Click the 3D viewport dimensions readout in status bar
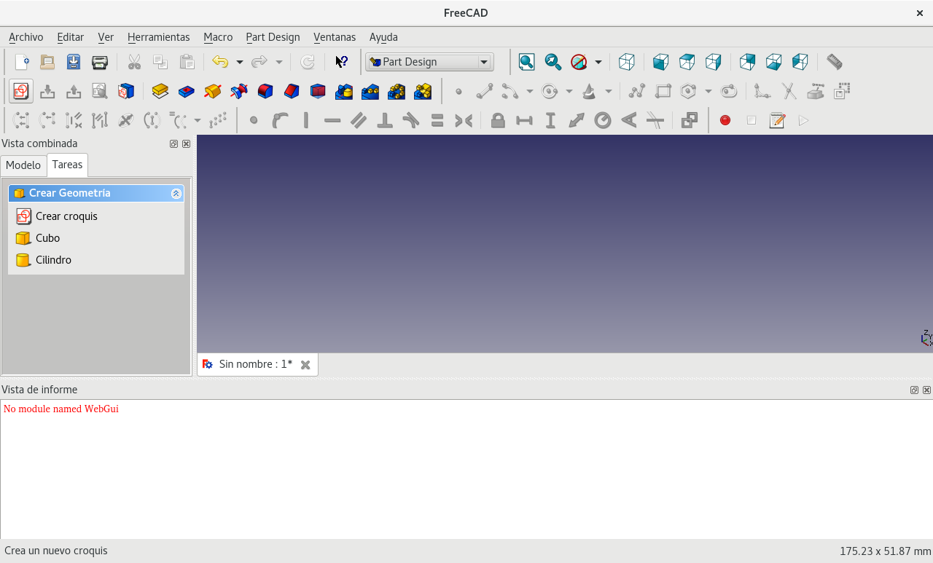The width and height of the screenshot is (933, 563). click(886, 551)
